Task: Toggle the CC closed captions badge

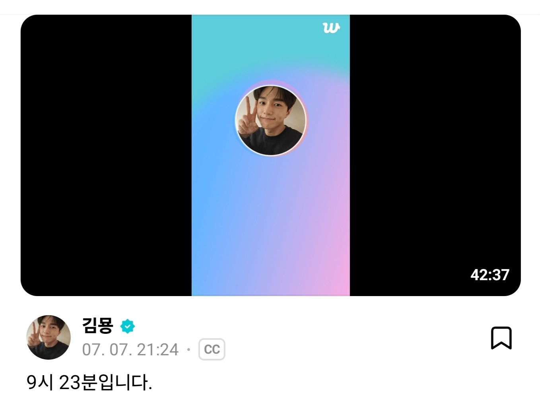Action: pos(212,349)
